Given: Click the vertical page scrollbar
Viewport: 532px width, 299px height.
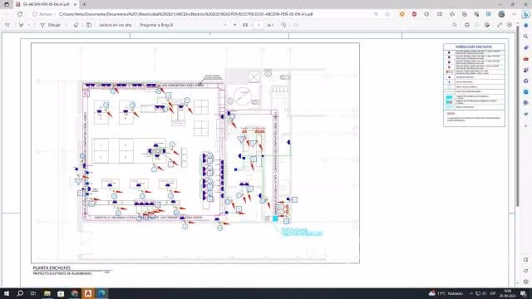Looking at the screenshot, I should [517, 115].
